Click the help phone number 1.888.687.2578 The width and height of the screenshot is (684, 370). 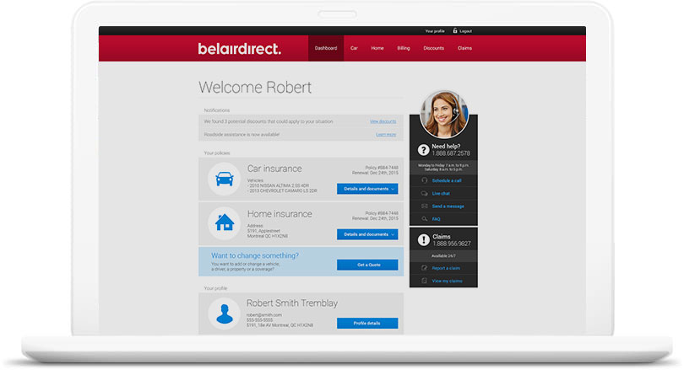point(451,153)
